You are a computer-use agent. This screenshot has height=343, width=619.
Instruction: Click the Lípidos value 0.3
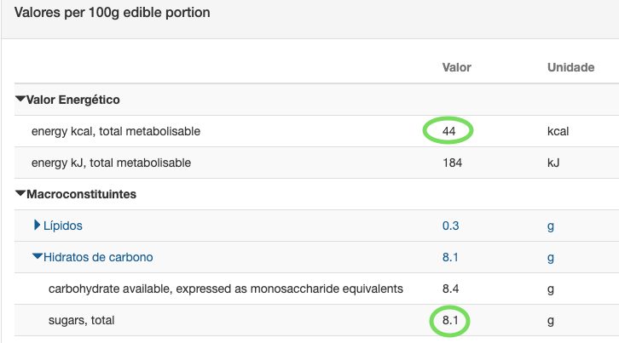(450, 226)
